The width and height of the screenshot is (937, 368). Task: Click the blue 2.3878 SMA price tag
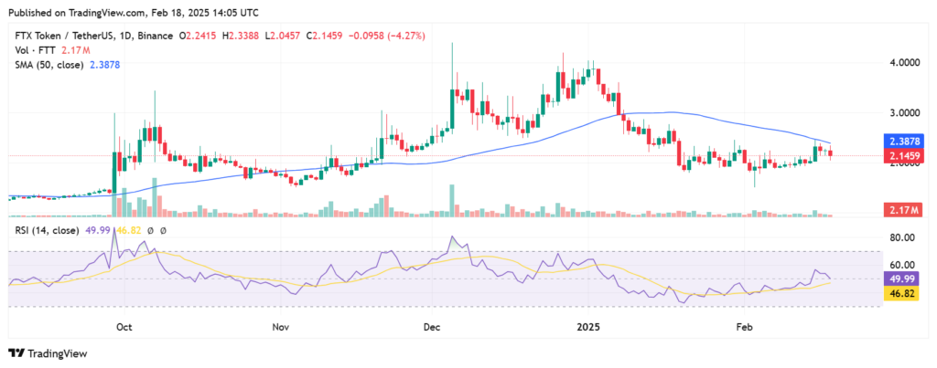point(906,142)
